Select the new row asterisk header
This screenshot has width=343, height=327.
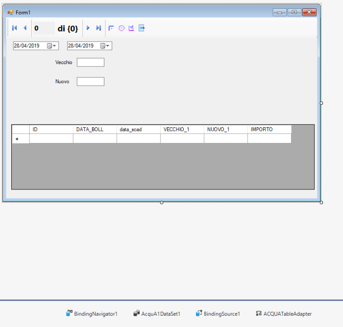21,139
